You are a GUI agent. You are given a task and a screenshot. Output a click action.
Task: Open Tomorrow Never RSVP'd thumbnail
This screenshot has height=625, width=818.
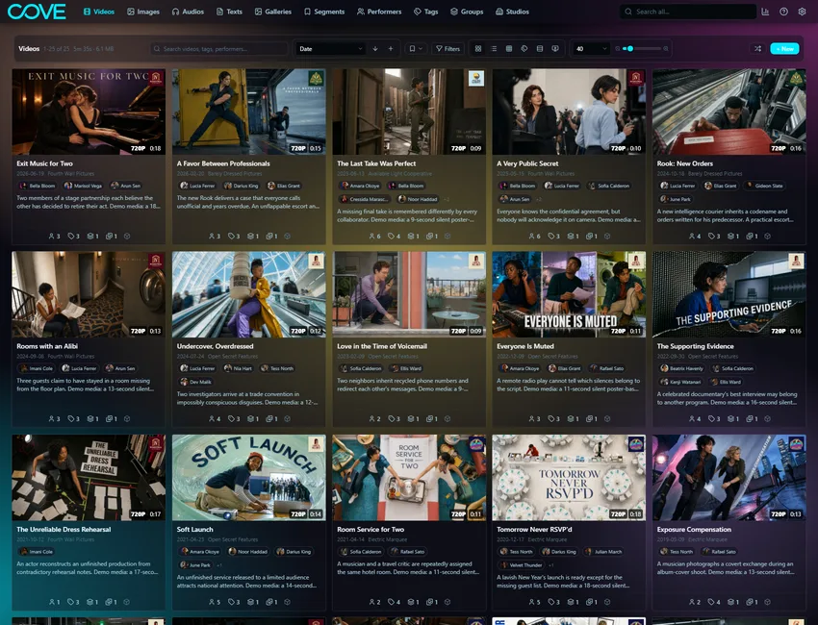pyautogui.click(x=569, y=478)
